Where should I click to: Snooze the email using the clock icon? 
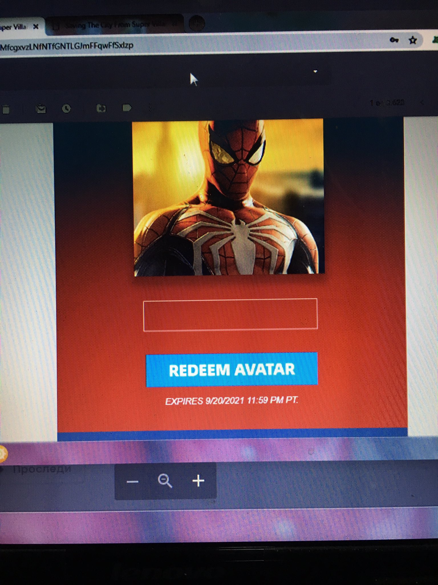pyautogui.click(x=66, y=109)
